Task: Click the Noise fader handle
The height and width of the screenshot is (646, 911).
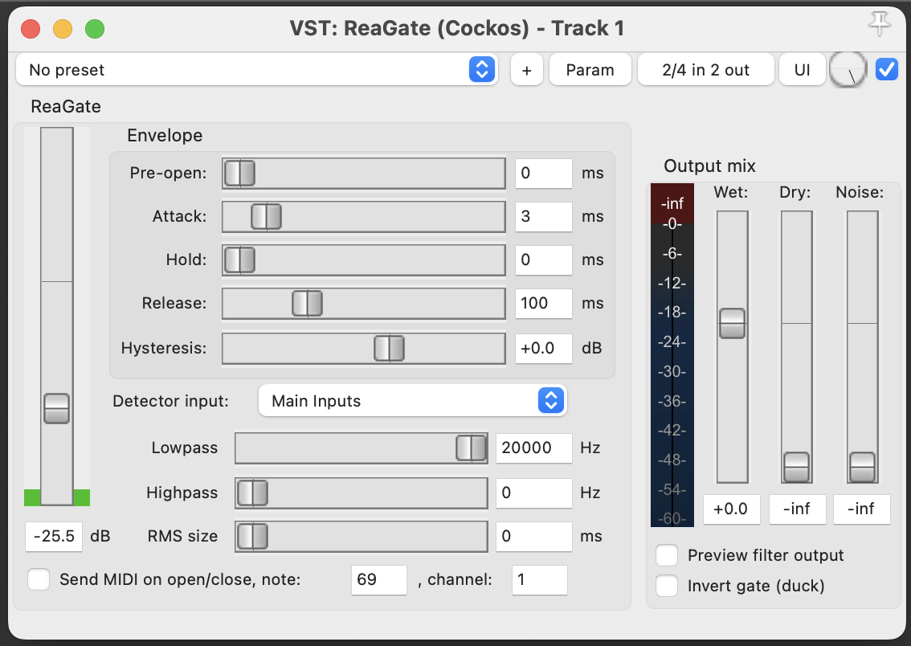Action: (862, 467)
